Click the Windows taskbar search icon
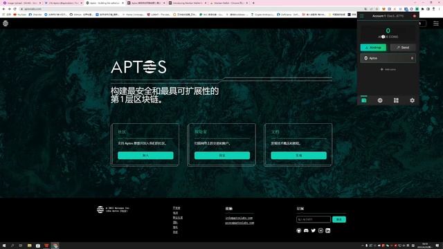443x249 pixels. coord(12,246)
